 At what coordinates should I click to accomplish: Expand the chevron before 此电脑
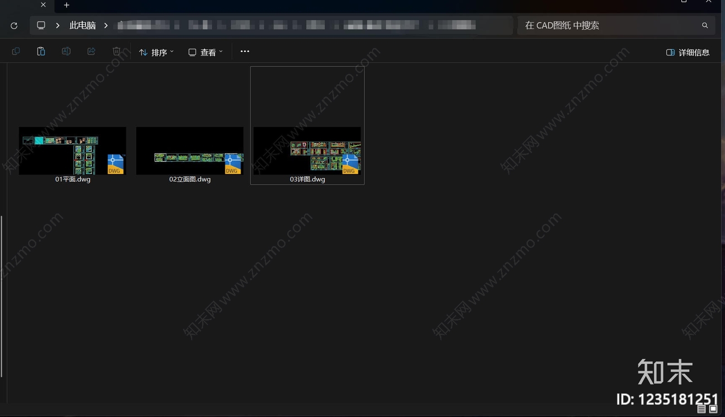[58, 25]
